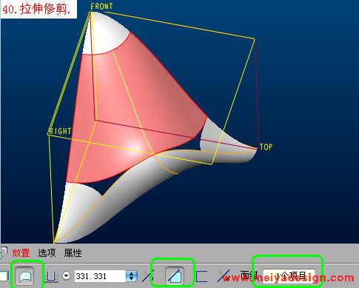Screen dimensions: 359x288
Task: Open the depth option dropdown arrow
Action: coord(66,276)
